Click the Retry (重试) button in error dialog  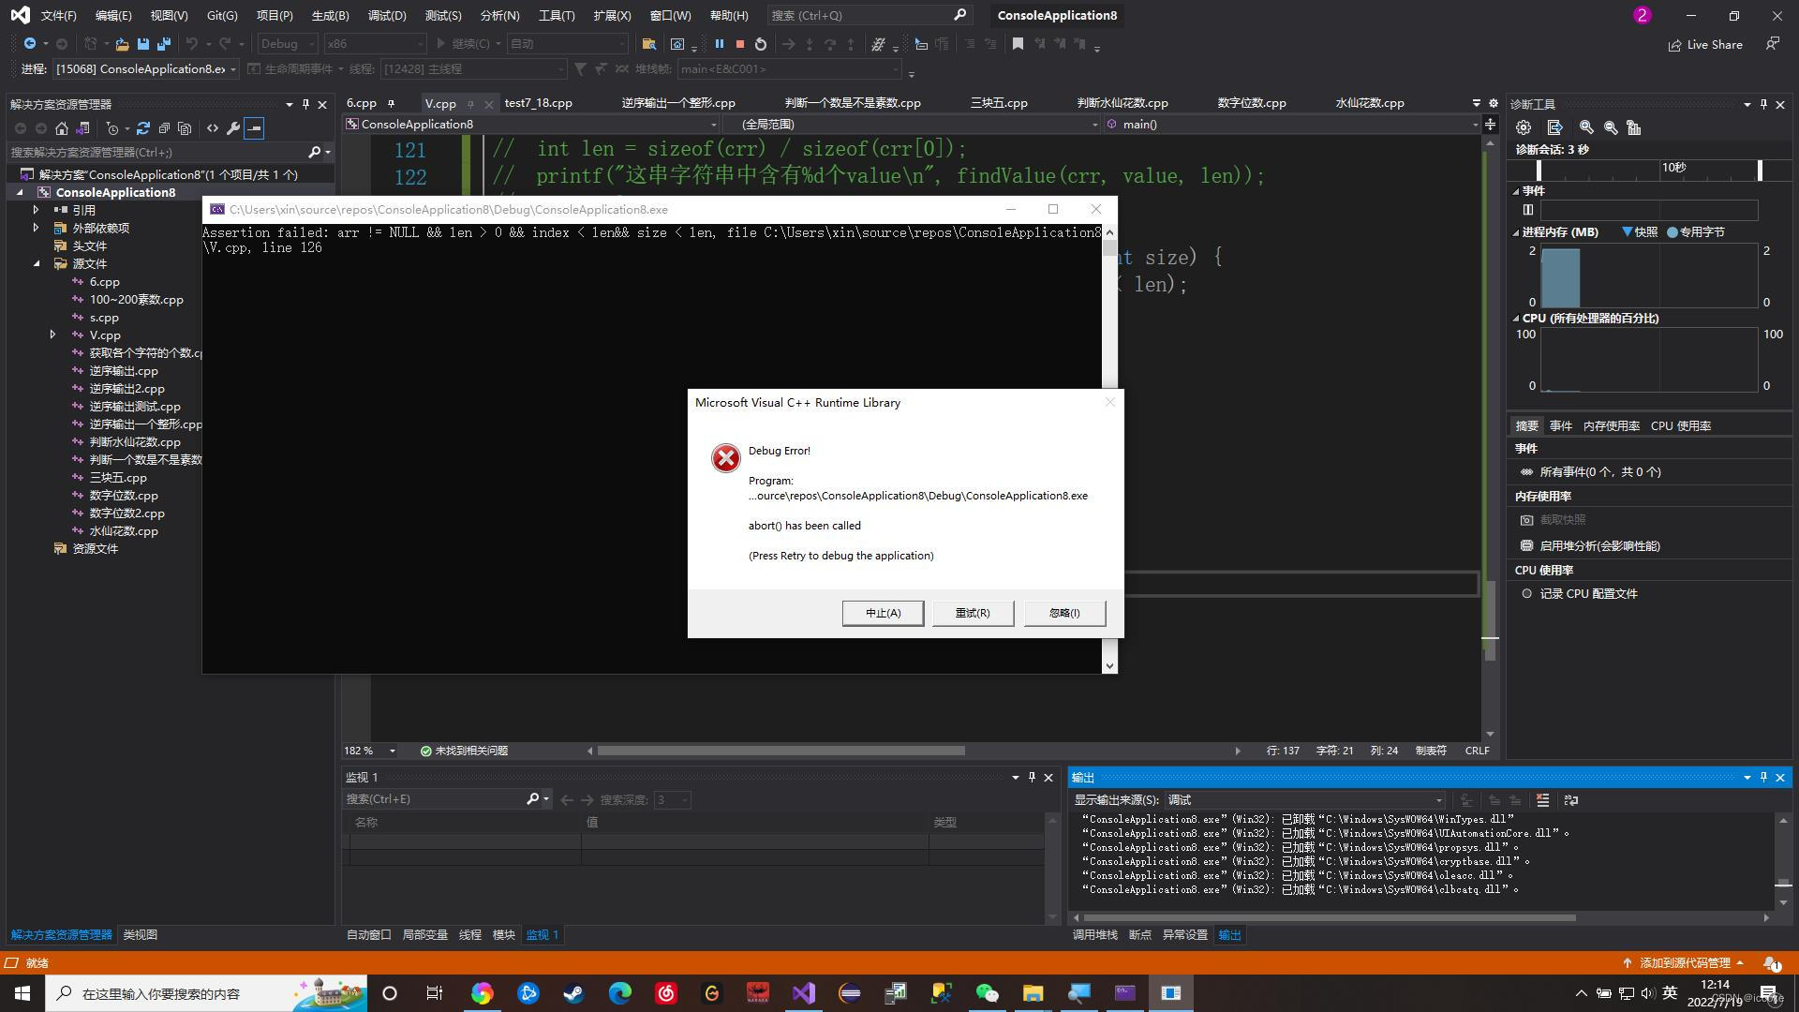pyautogui.click(x=973, y=613)
